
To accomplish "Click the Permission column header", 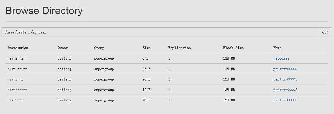I will [x=18, y=48].
